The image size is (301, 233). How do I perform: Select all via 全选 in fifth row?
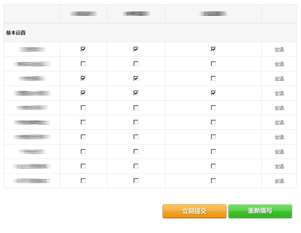coord(279,108)
